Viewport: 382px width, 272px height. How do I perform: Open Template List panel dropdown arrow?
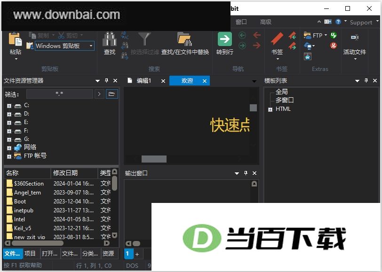point(357,81)
